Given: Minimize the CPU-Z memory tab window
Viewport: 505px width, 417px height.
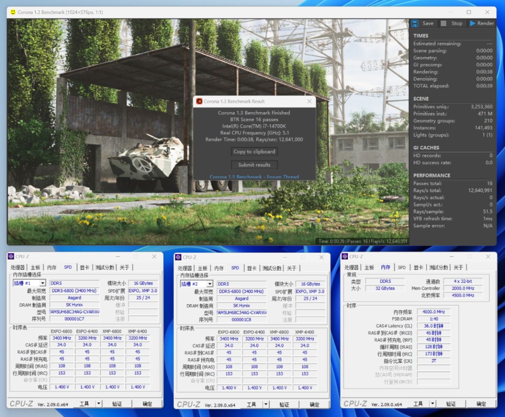Looking at the screenshot, I should pos(452,256).
